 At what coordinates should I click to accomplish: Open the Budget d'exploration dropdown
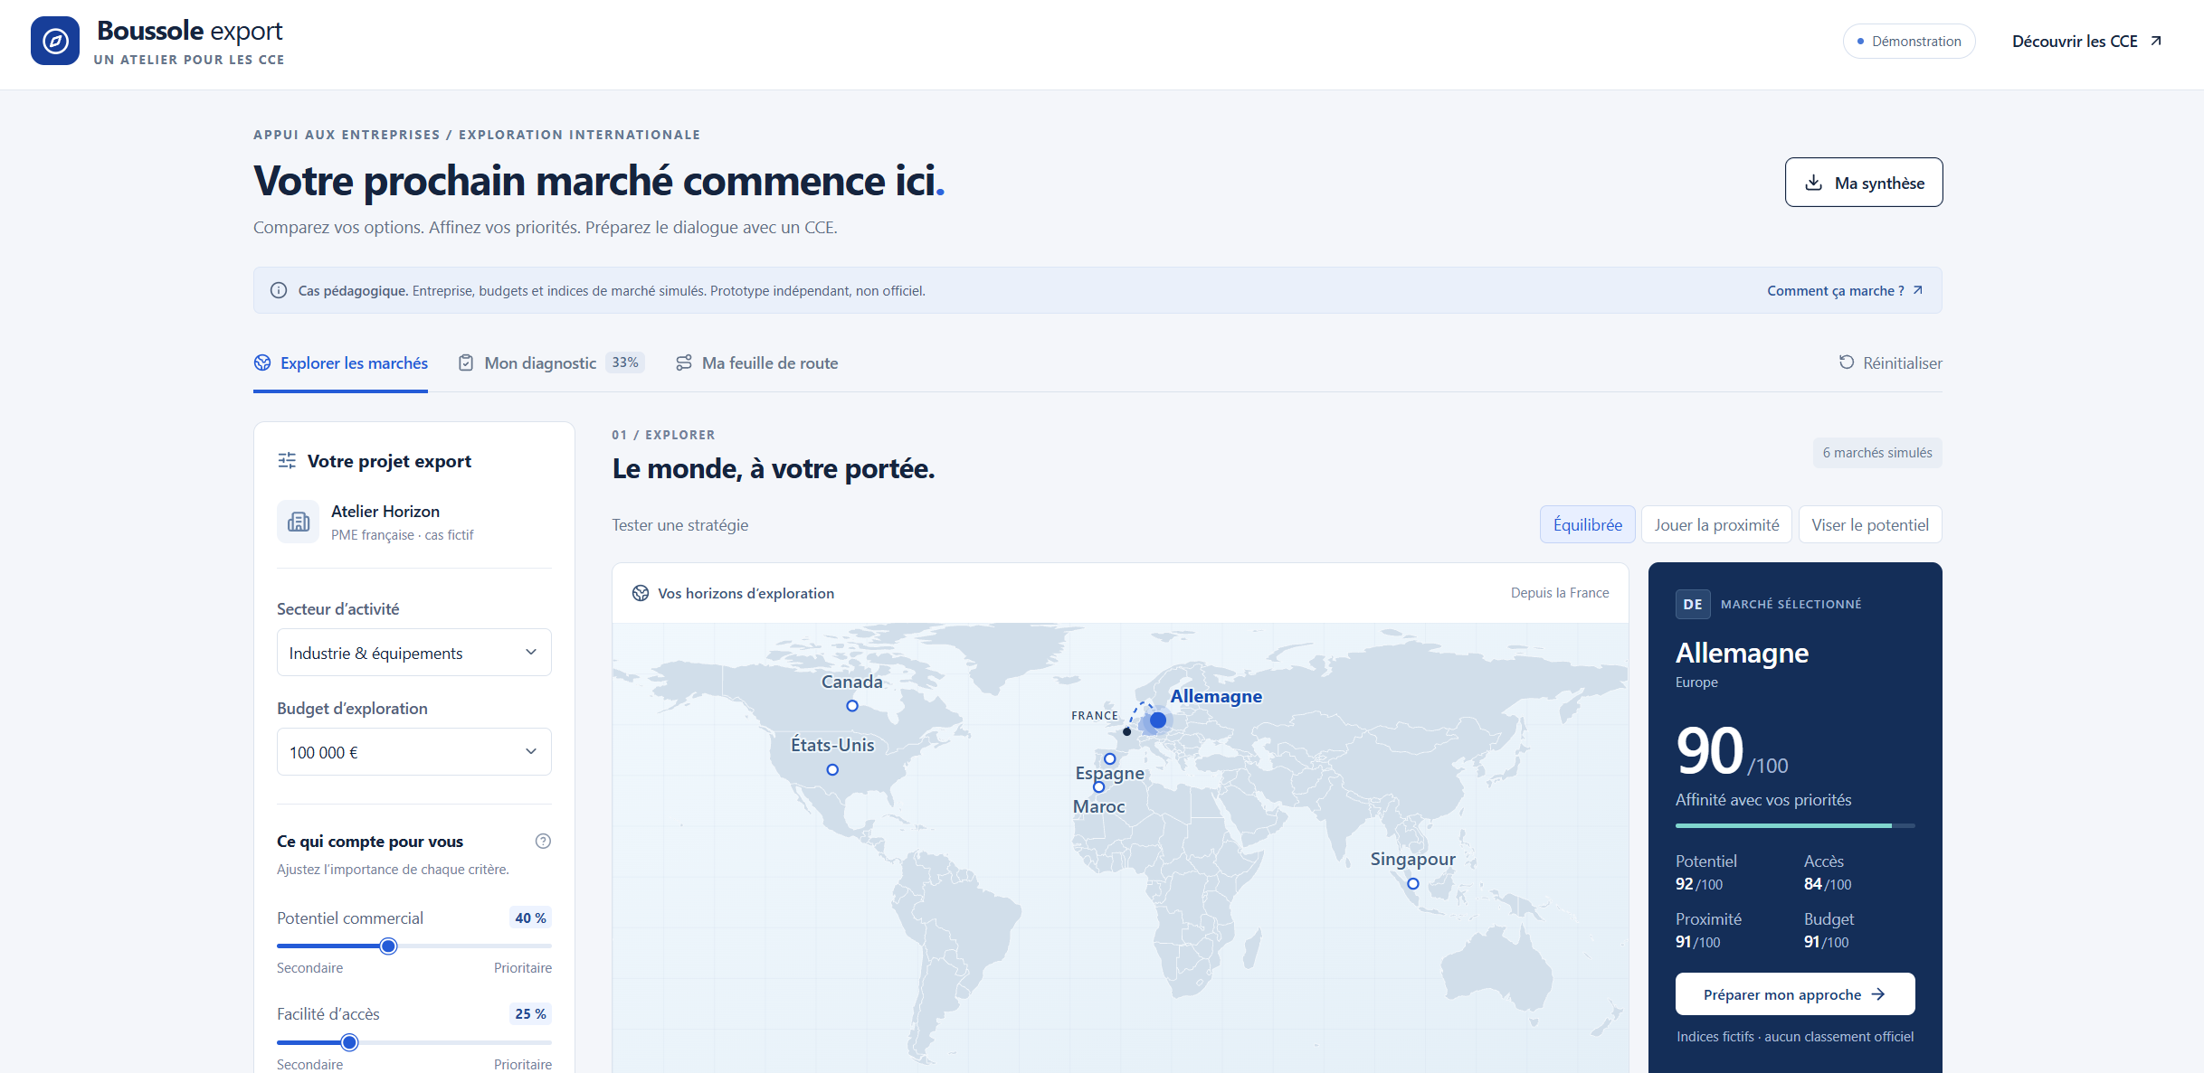(414, 752)
